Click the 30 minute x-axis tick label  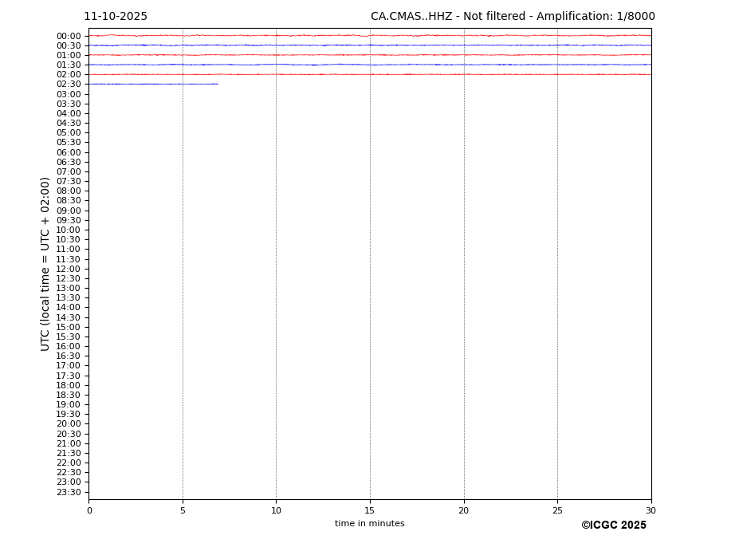pos(651,510)
